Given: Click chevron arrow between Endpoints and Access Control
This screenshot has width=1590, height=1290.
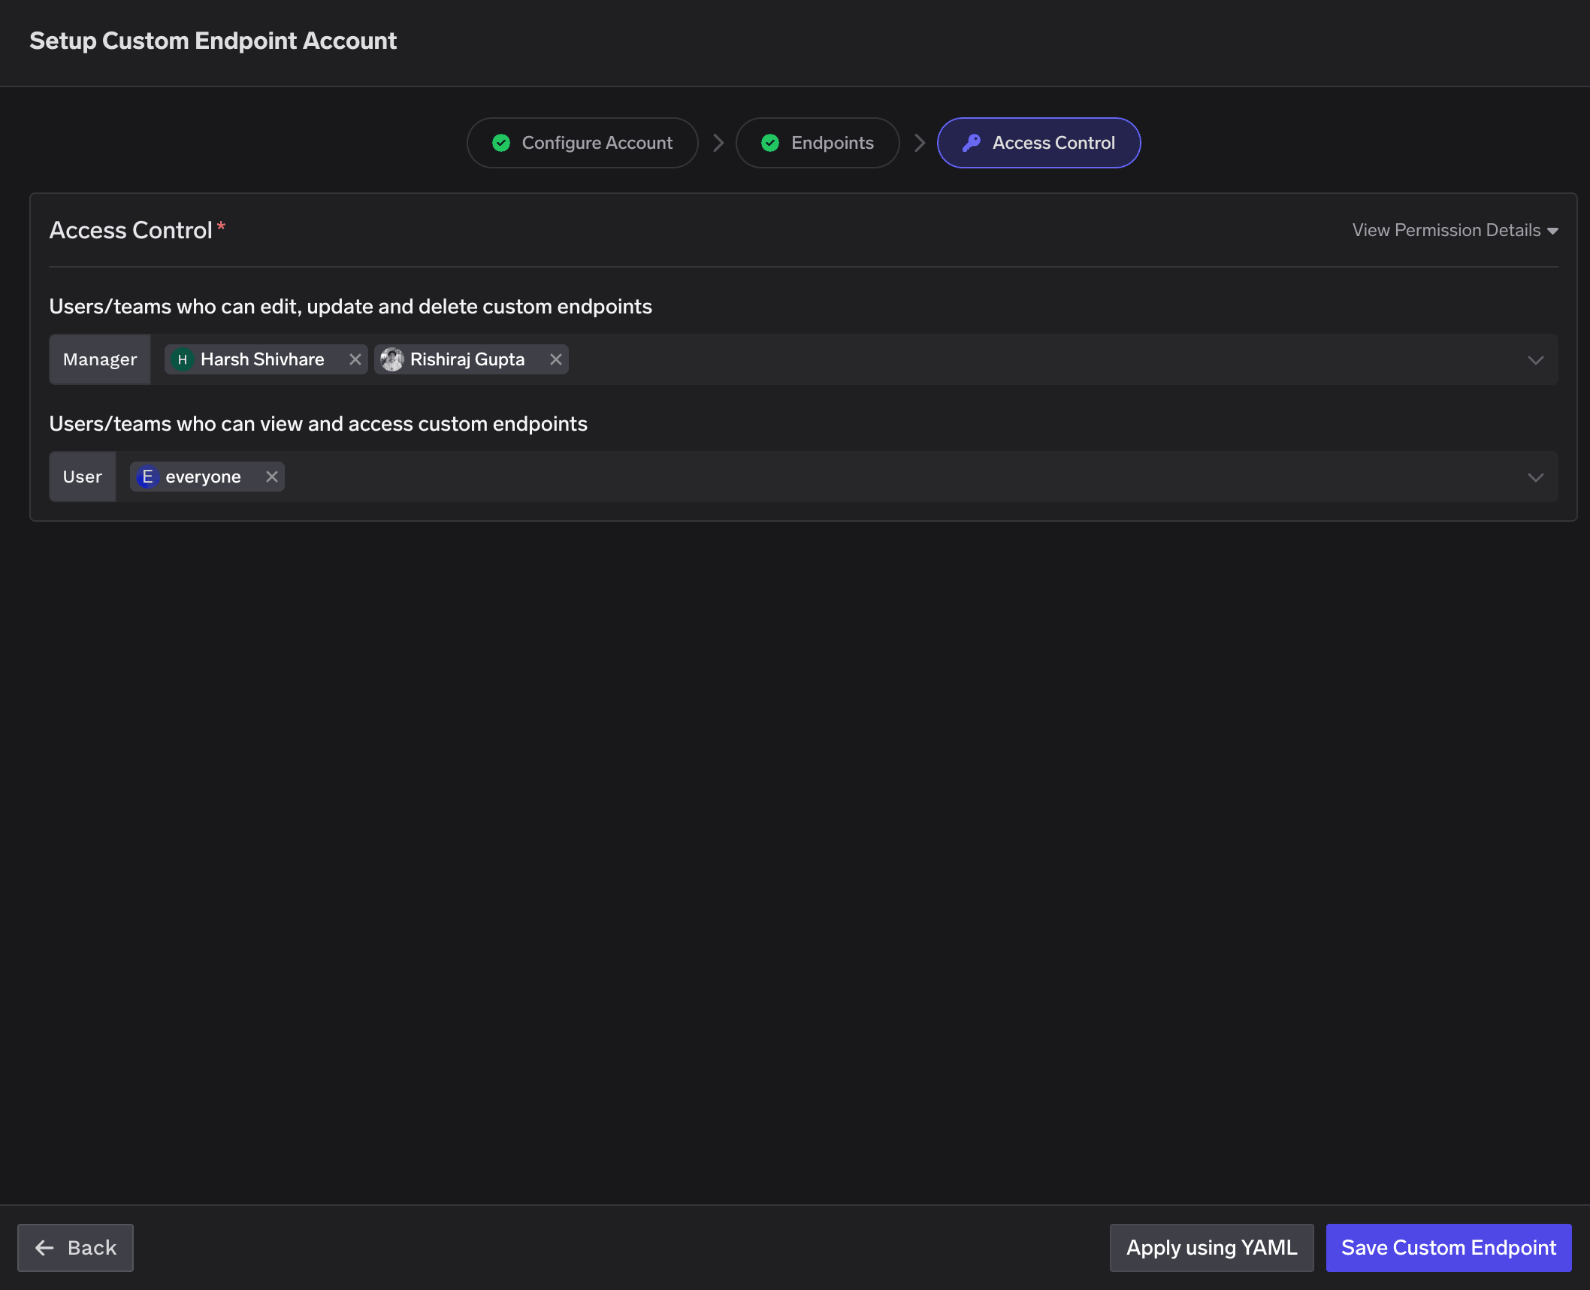Looking at the screenshot, I should 919,143.
